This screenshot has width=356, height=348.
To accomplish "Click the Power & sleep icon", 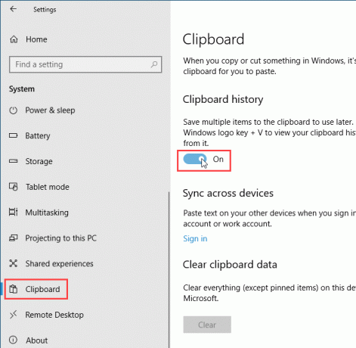I will [x=14, y=110].
